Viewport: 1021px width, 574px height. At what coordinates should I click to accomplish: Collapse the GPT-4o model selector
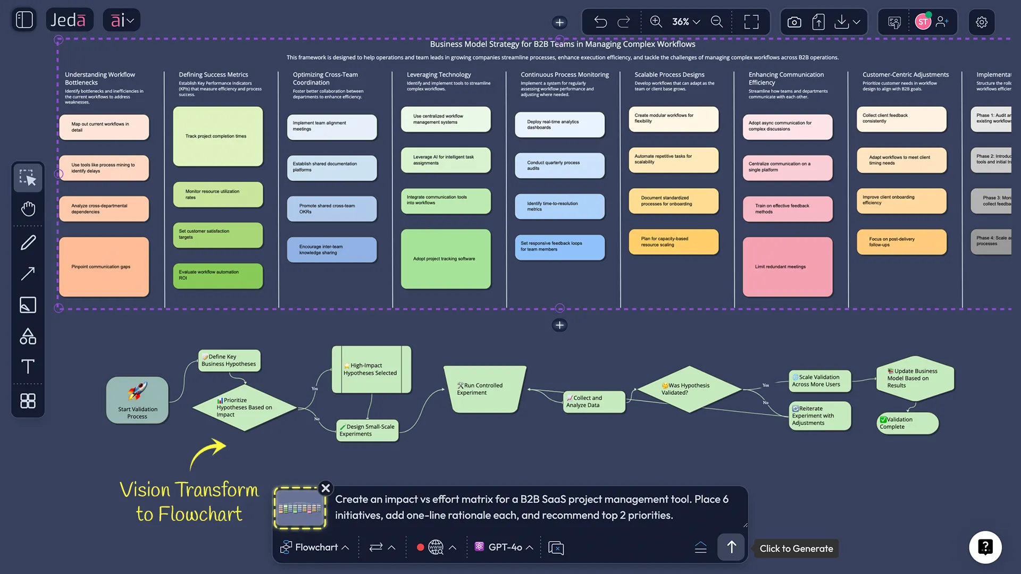click(530, 547)
